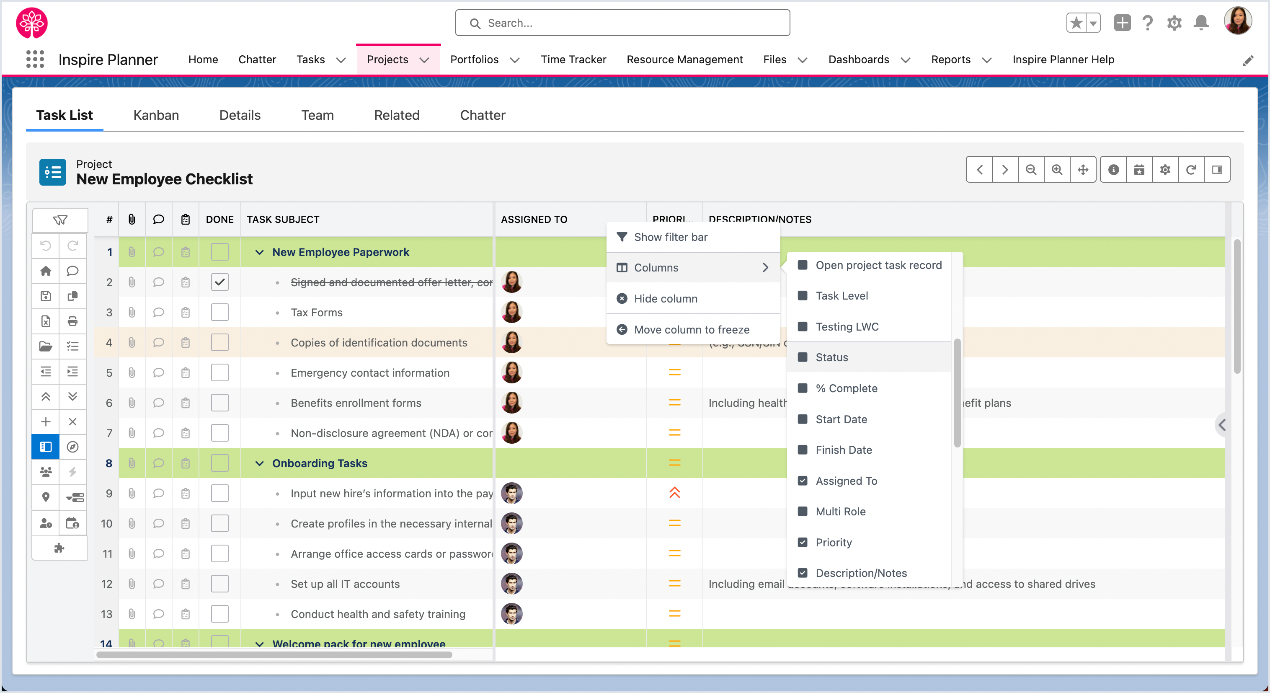Open the Projects nav dropdown arrow
Image resolution: width=1270 pixels, height=693 pixels.
click(x=424, y=59)
